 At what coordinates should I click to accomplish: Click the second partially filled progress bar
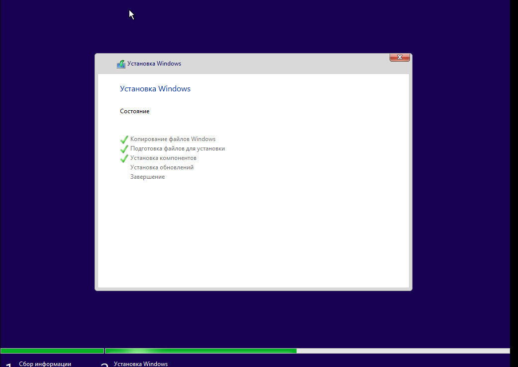coord(307,351)
